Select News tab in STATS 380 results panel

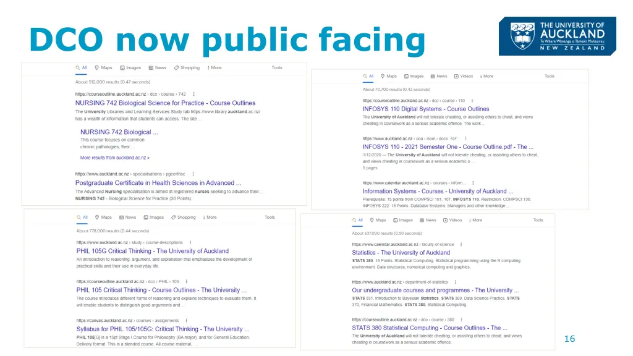tap(428, 221)
